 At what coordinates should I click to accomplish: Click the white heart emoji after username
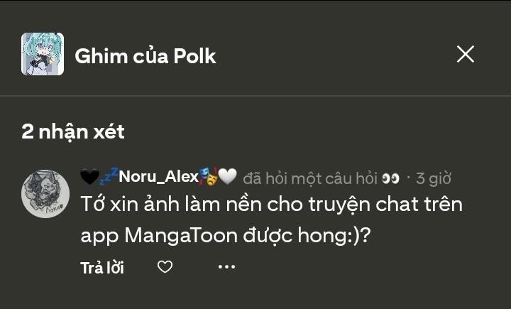click(x=227, y=177)
